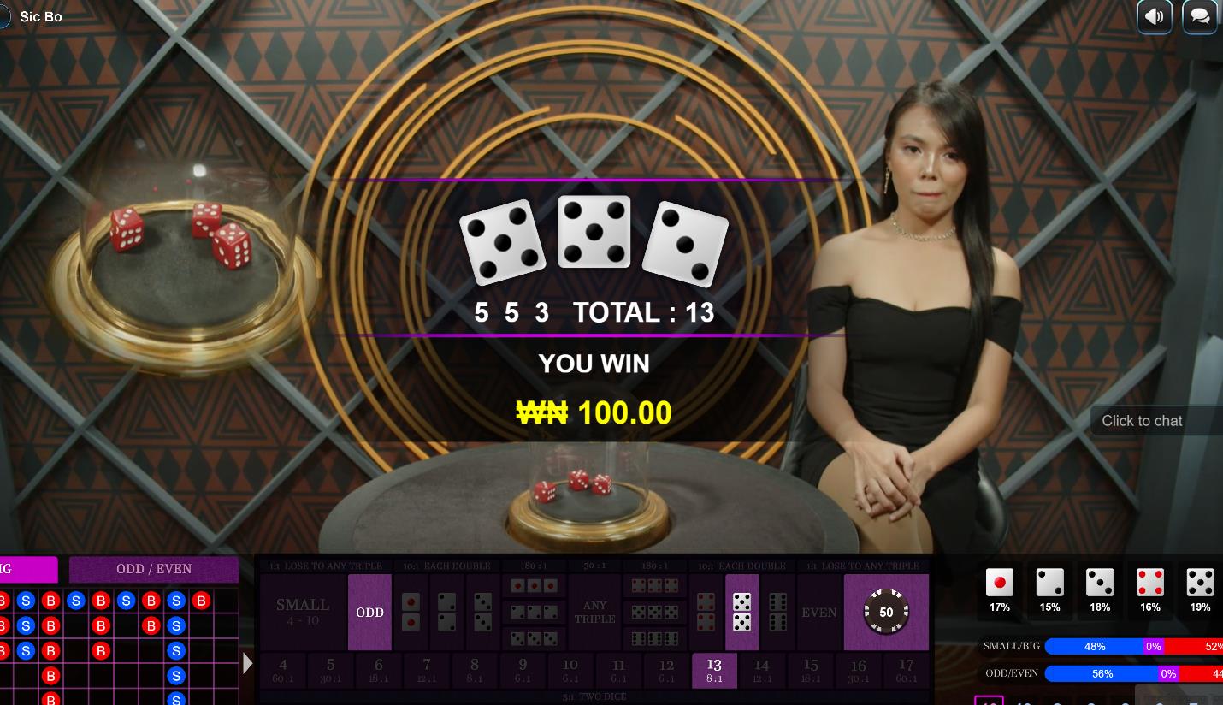Select the double sixes dice bet

777,612
